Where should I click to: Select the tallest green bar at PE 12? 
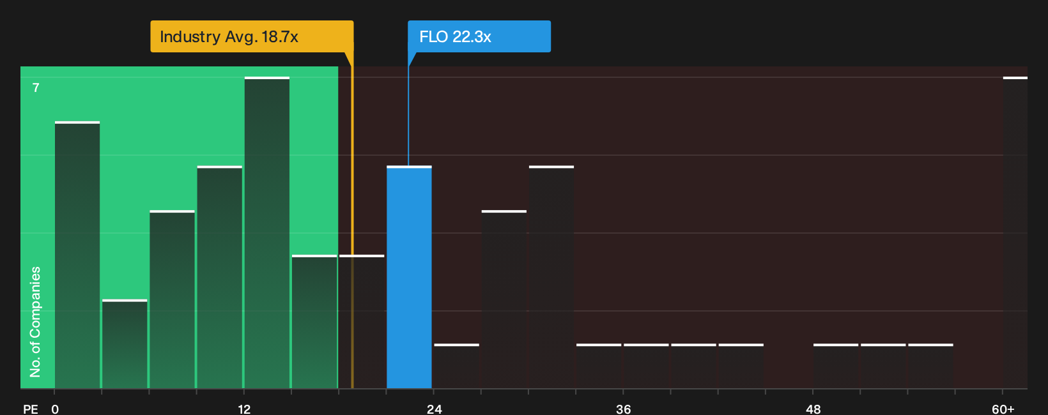(267, 232)
